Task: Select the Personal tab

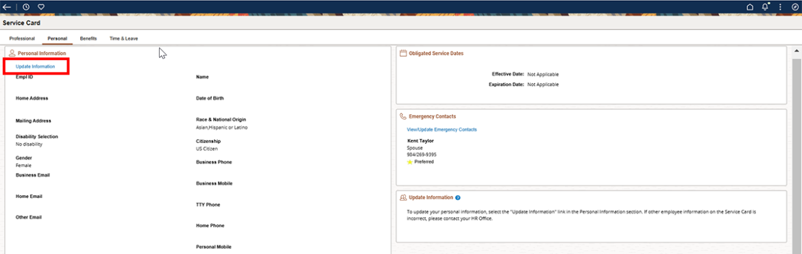Action: click(x=58, y=38)
